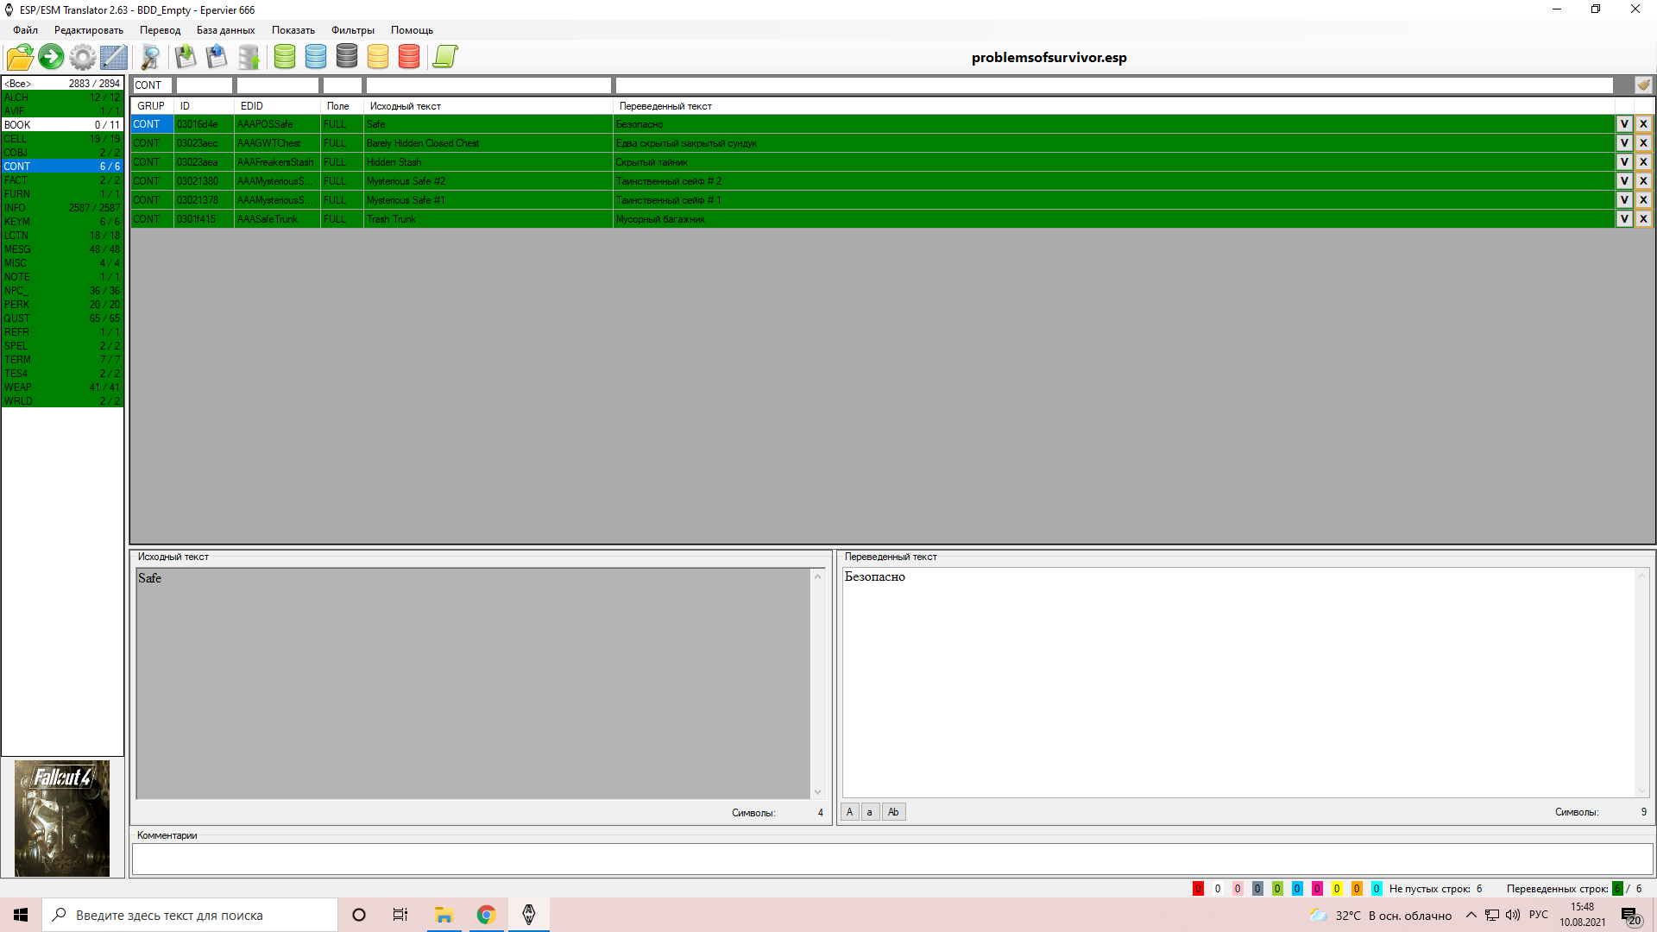Click the V button on the Safe row
Viewport: 1657px width, 932px height.
click(x=1624, y=124)
